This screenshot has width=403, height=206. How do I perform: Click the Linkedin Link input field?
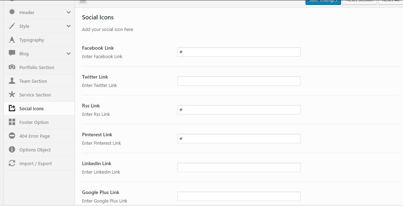click(239, 167)
